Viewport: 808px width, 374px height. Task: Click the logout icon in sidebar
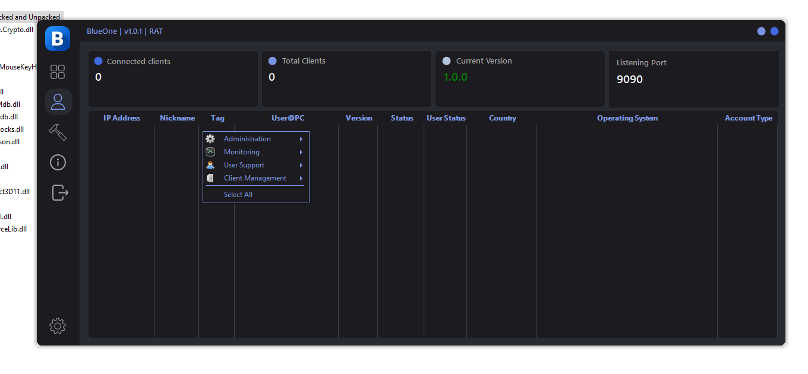58,192
